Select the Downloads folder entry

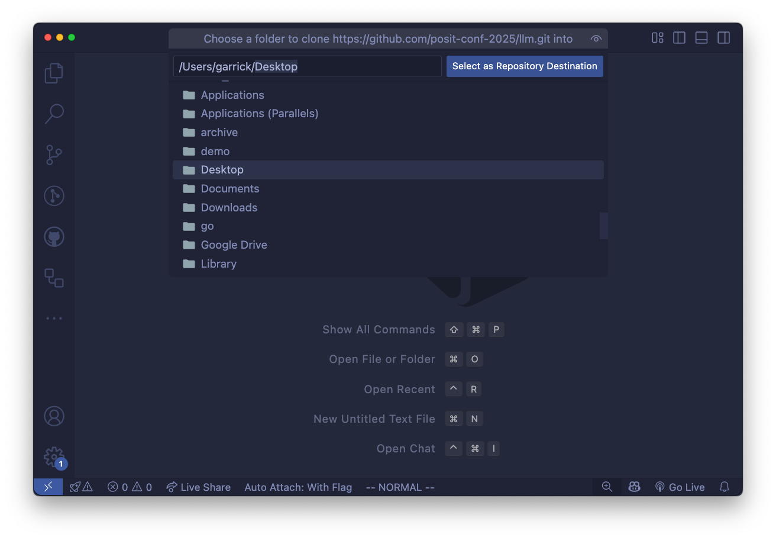229,207
